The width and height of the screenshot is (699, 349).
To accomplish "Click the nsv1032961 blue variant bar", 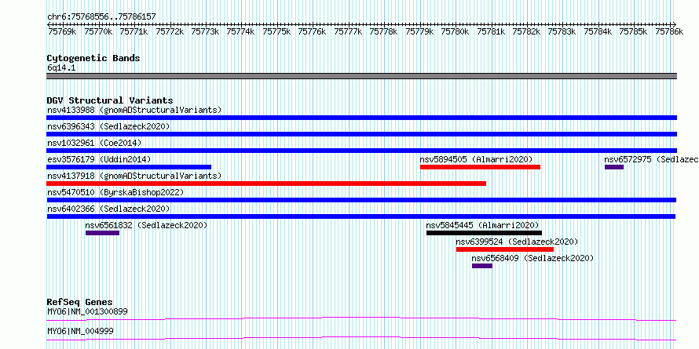I will click(361, 151).
